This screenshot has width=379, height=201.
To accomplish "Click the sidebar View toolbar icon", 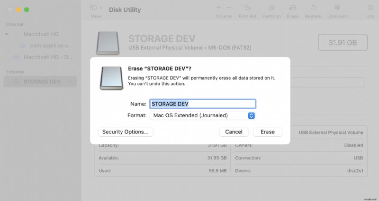I will click(93, 8).
